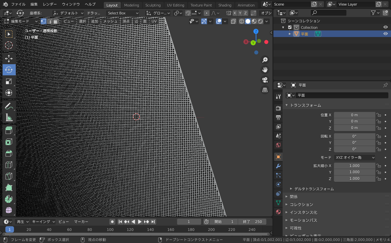Screen dimensions: 391x243
Task: Pick the Scale tool
Action: (9, 81)
